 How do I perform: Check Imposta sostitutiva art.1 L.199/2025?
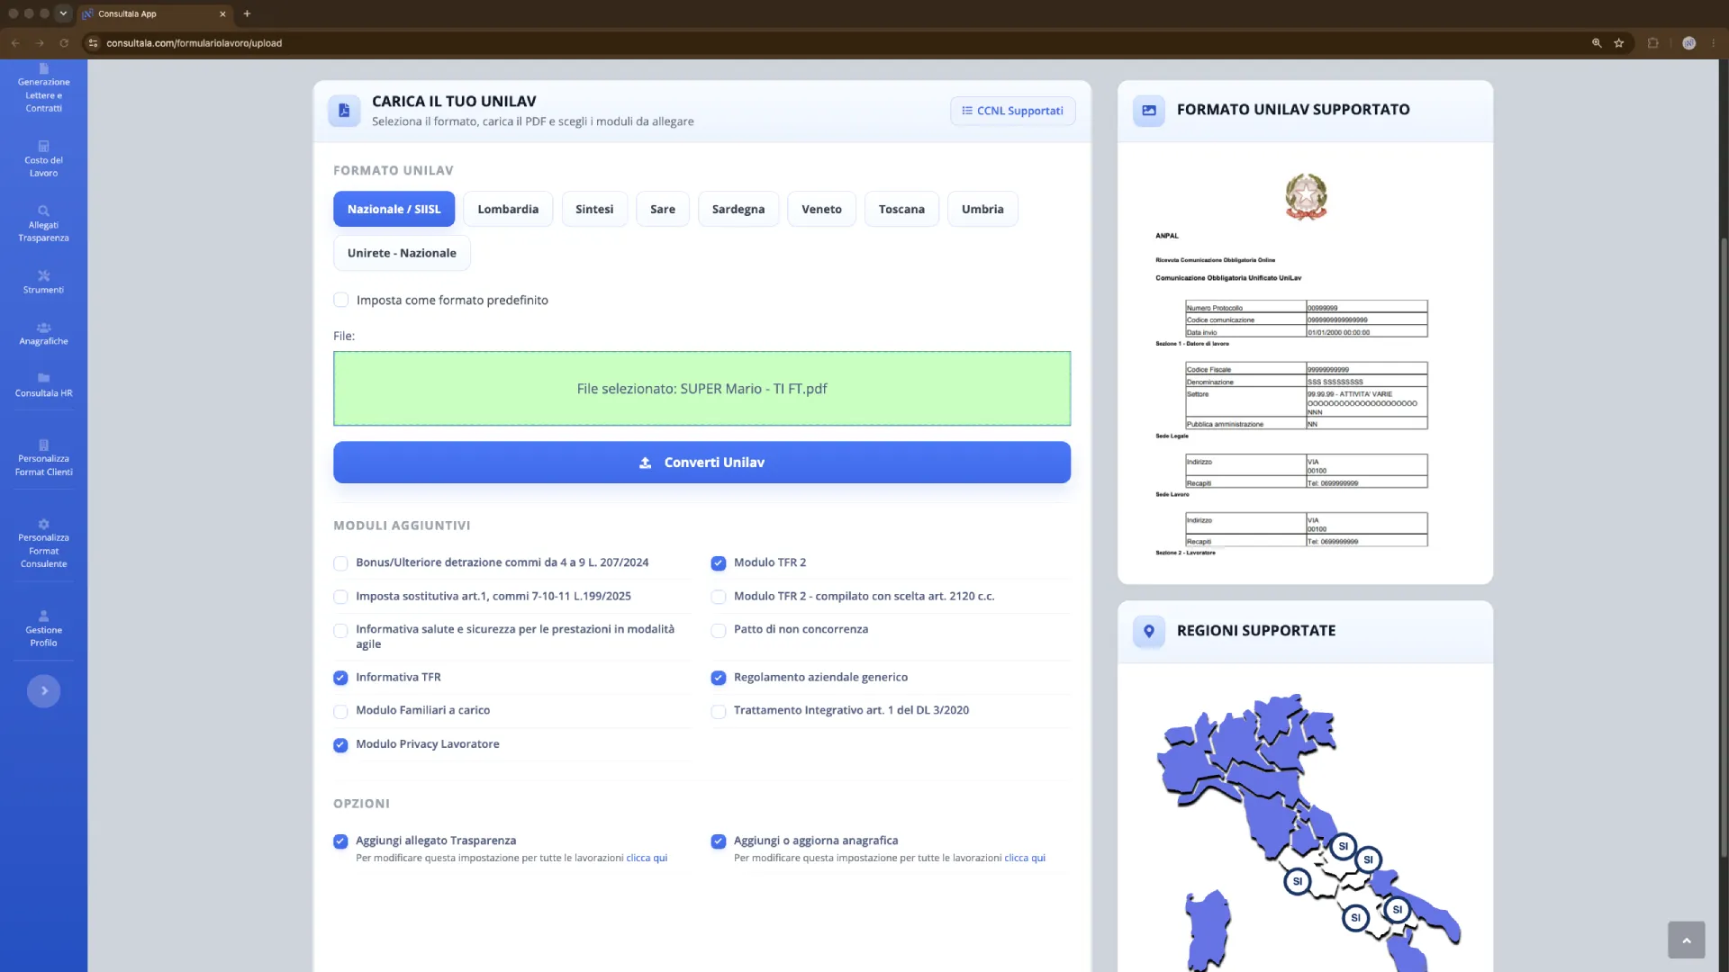pos(340,597)
